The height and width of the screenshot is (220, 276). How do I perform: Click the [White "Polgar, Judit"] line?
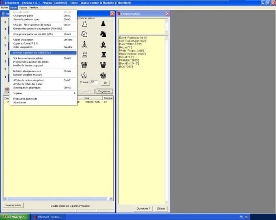pyautogui.click(x=132, y=51)
